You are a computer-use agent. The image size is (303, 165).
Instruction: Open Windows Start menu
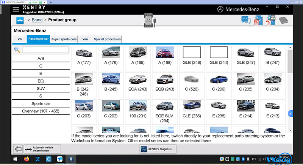(15, 159)
